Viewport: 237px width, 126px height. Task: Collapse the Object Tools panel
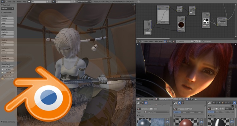7,13
